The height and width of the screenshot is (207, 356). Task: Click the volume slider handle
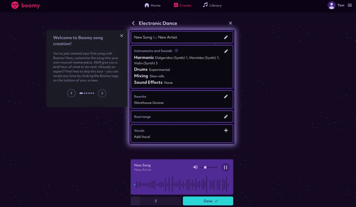coord(205,168)
